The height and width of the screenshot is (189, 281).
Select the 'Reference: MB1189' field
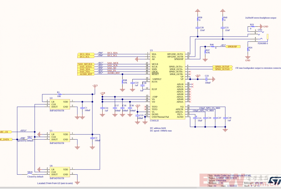point(253,183)
